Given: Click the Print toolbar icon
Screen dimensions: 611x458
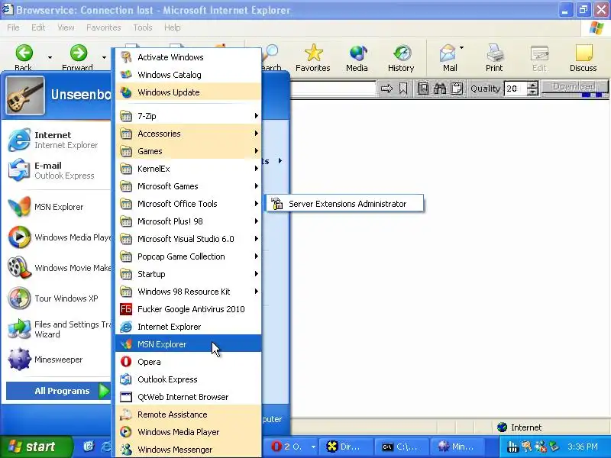Looking at the screenshot, I should click(494, 53).
